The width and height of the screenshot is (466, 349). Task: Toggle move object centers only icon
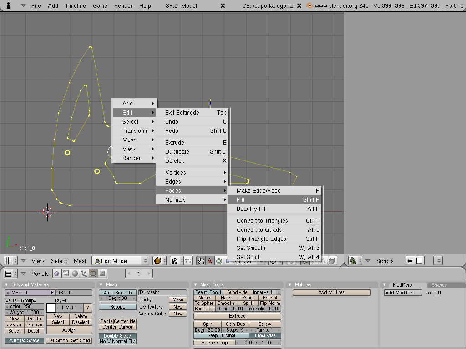point(188,261)
